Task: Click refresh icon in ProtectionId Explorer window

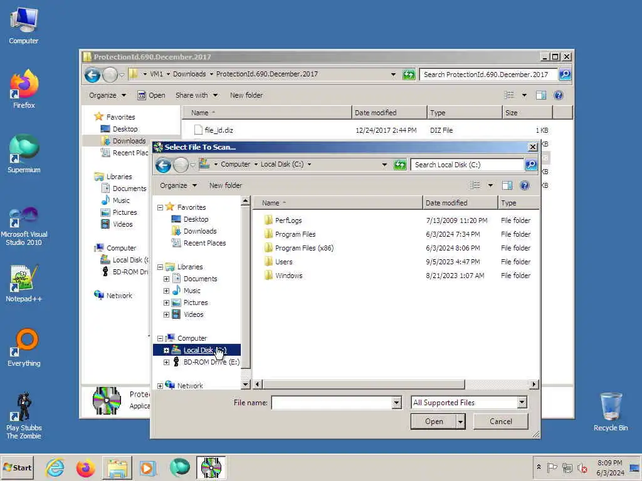Action: 409,75
